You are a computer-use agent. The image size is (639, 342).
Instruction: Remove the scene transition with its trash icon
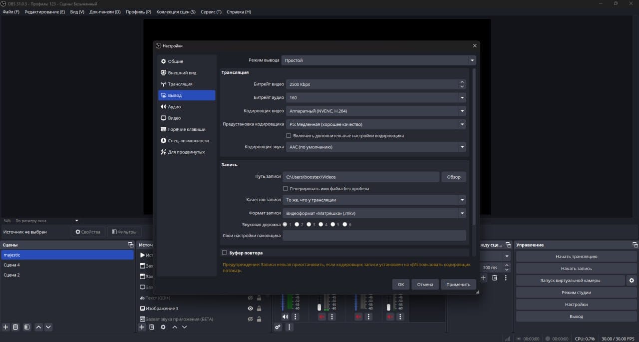click(495, 278)
